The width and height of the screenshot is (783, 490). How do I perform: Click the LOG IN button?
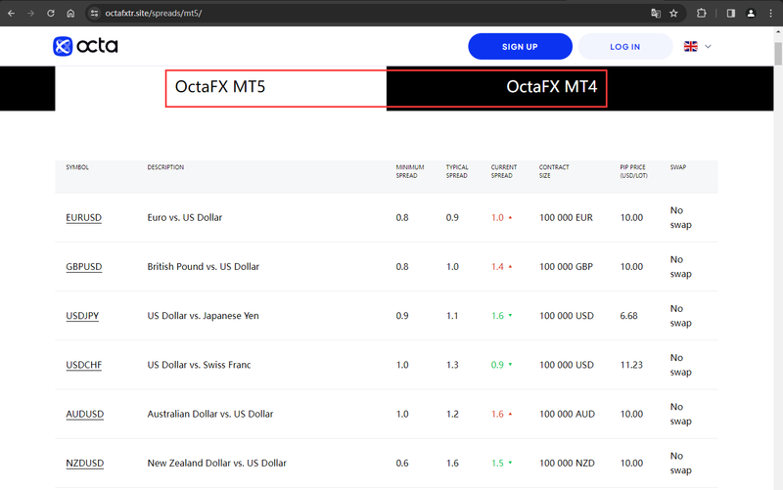click(x=624, y=46)
